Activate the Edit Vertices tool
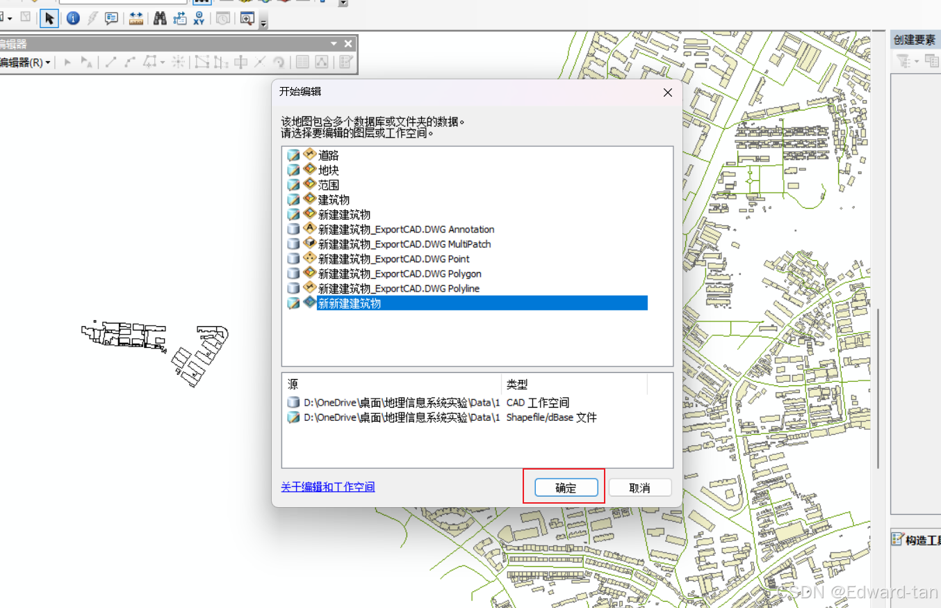This screenshot has height=608, width=941. [202, 63]
